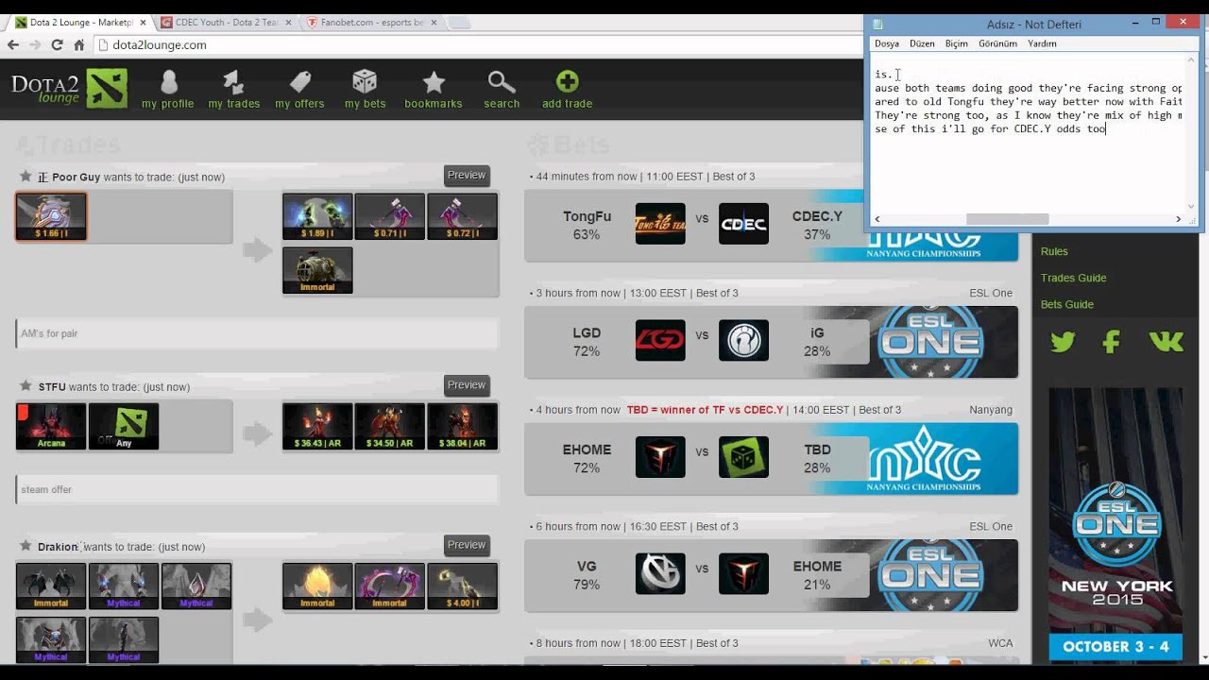Open the Bets Guide link

click(x=1067, y=304)
